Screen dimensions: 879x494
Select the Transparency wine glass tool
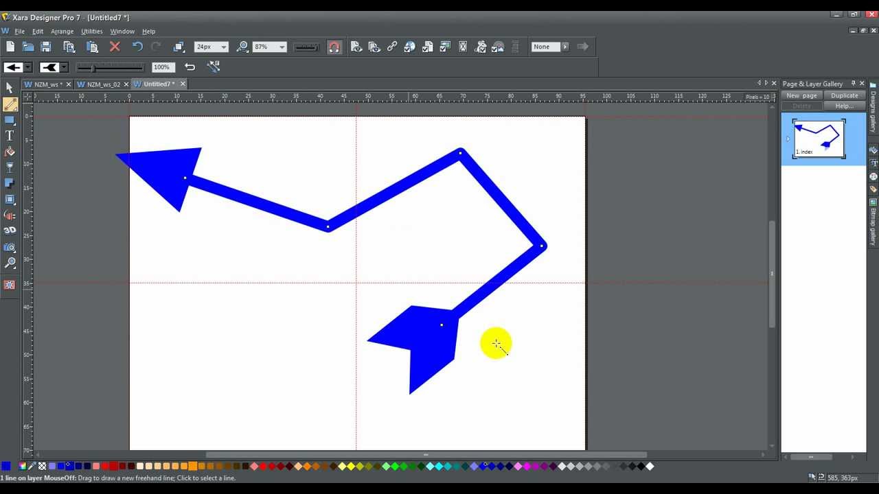[10, 167]
